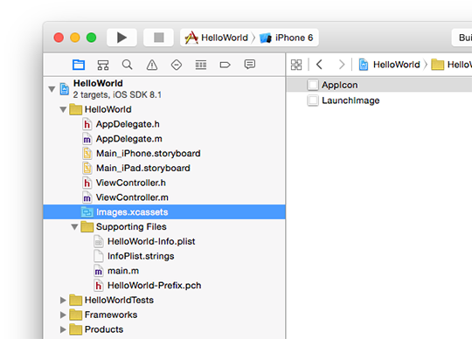Open Main_iPhone.storyboard
Image resolution: width=472 pixels, height=339 pixels.
pos(164,154)
